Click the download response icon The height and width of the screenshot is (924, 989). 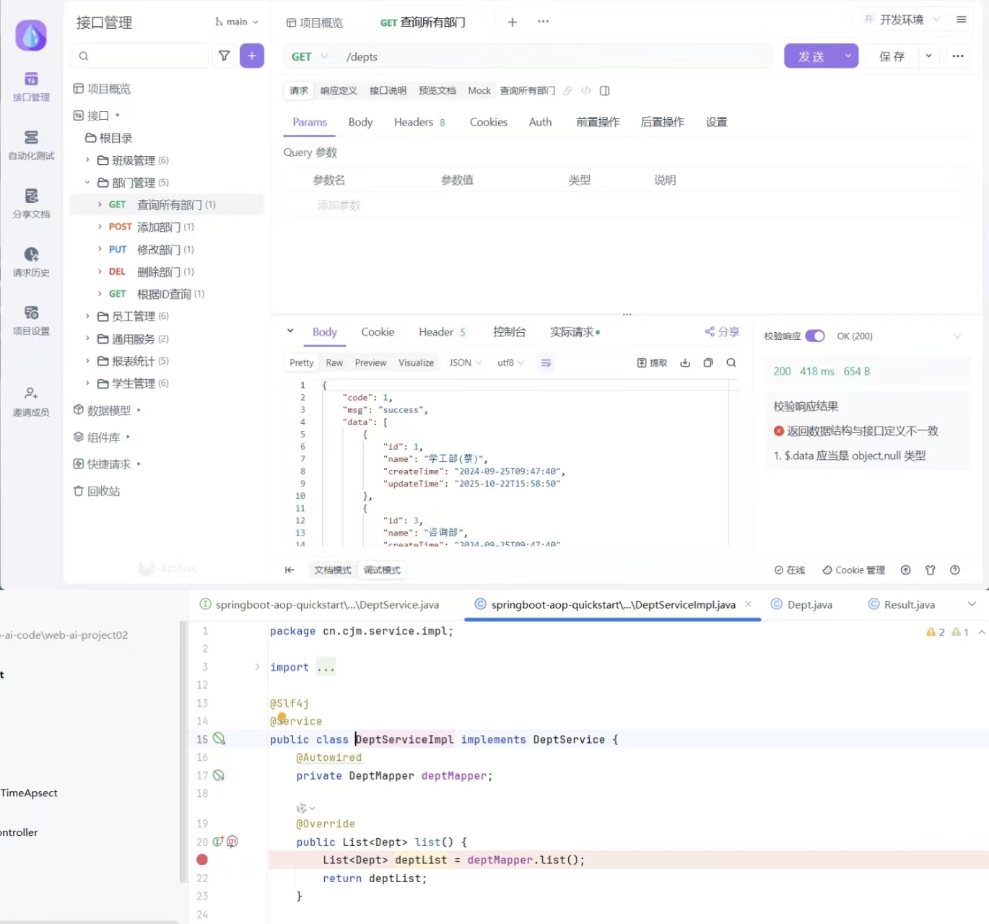point(685,362)
